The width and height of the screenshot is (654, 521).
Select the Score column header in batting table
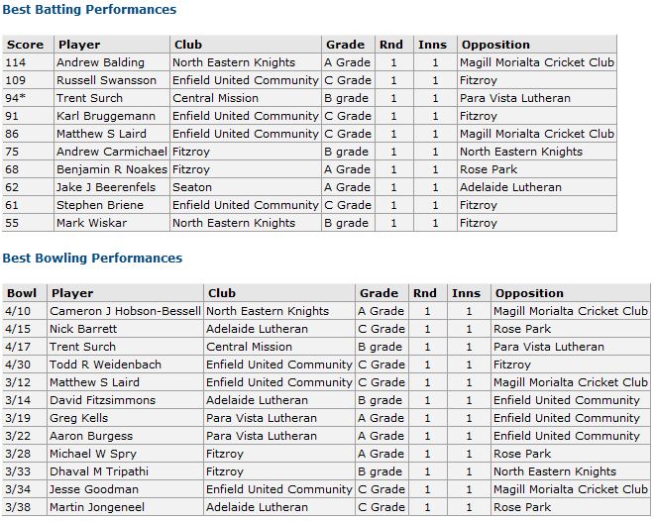(26, 45)
